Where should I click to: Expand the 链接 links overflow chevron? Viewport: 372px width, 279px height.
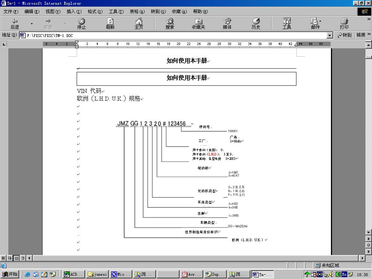(x=369, y=34)
